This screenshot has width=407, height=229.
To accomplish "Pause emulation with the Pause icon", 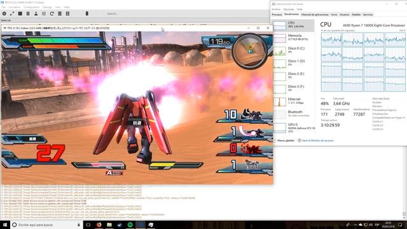I will click(x=28, y=13).
